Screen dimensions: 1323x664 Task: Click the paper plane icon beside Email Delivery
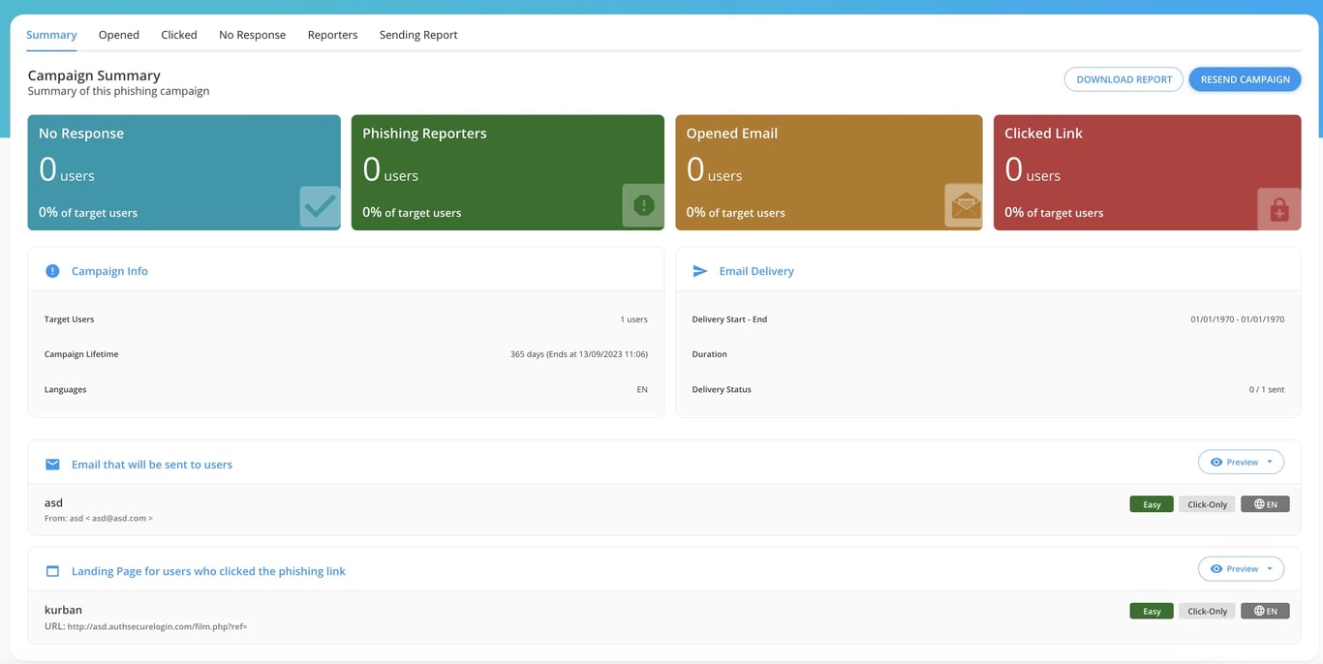point(700,271)
